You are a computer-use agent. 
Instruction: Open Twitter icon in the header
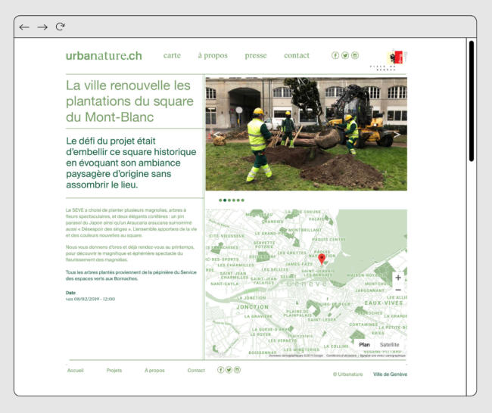pyautogui.click(x=345, y=55)
